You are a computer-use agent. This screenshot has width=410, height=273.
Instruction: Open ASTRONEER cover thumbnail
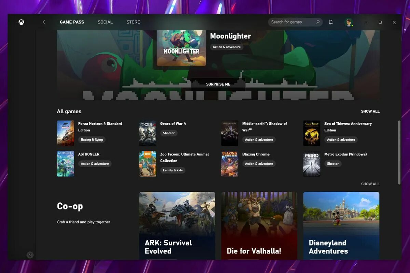[x=66, y=164]
